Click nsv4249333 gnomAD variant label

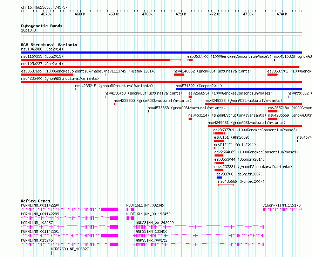coord(244,100)
